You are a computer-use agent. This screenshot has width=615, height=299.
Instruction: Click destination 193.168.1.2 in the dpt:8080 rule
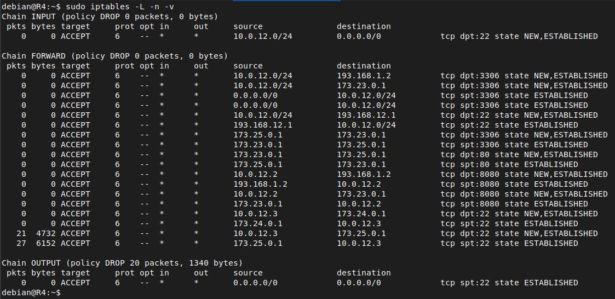[364, 174]
